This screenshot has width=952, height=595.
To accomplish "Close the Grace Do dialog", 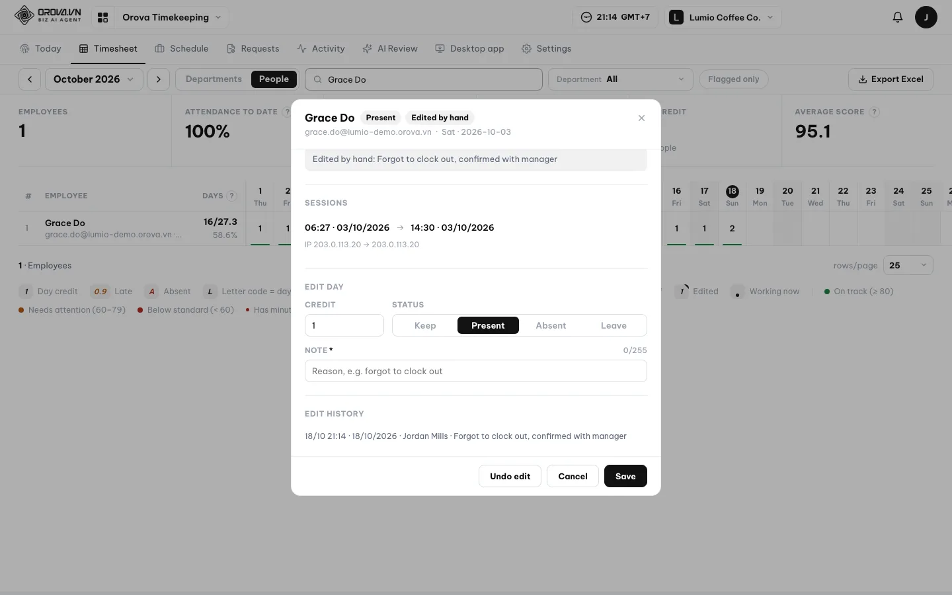I will 641,118.
